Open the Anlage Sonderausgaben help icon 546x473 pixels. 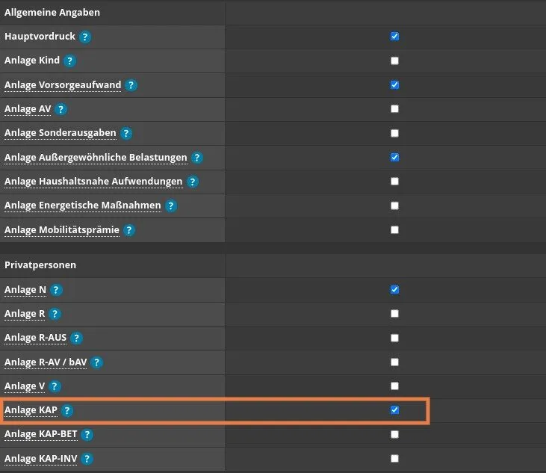pos(126,133)
